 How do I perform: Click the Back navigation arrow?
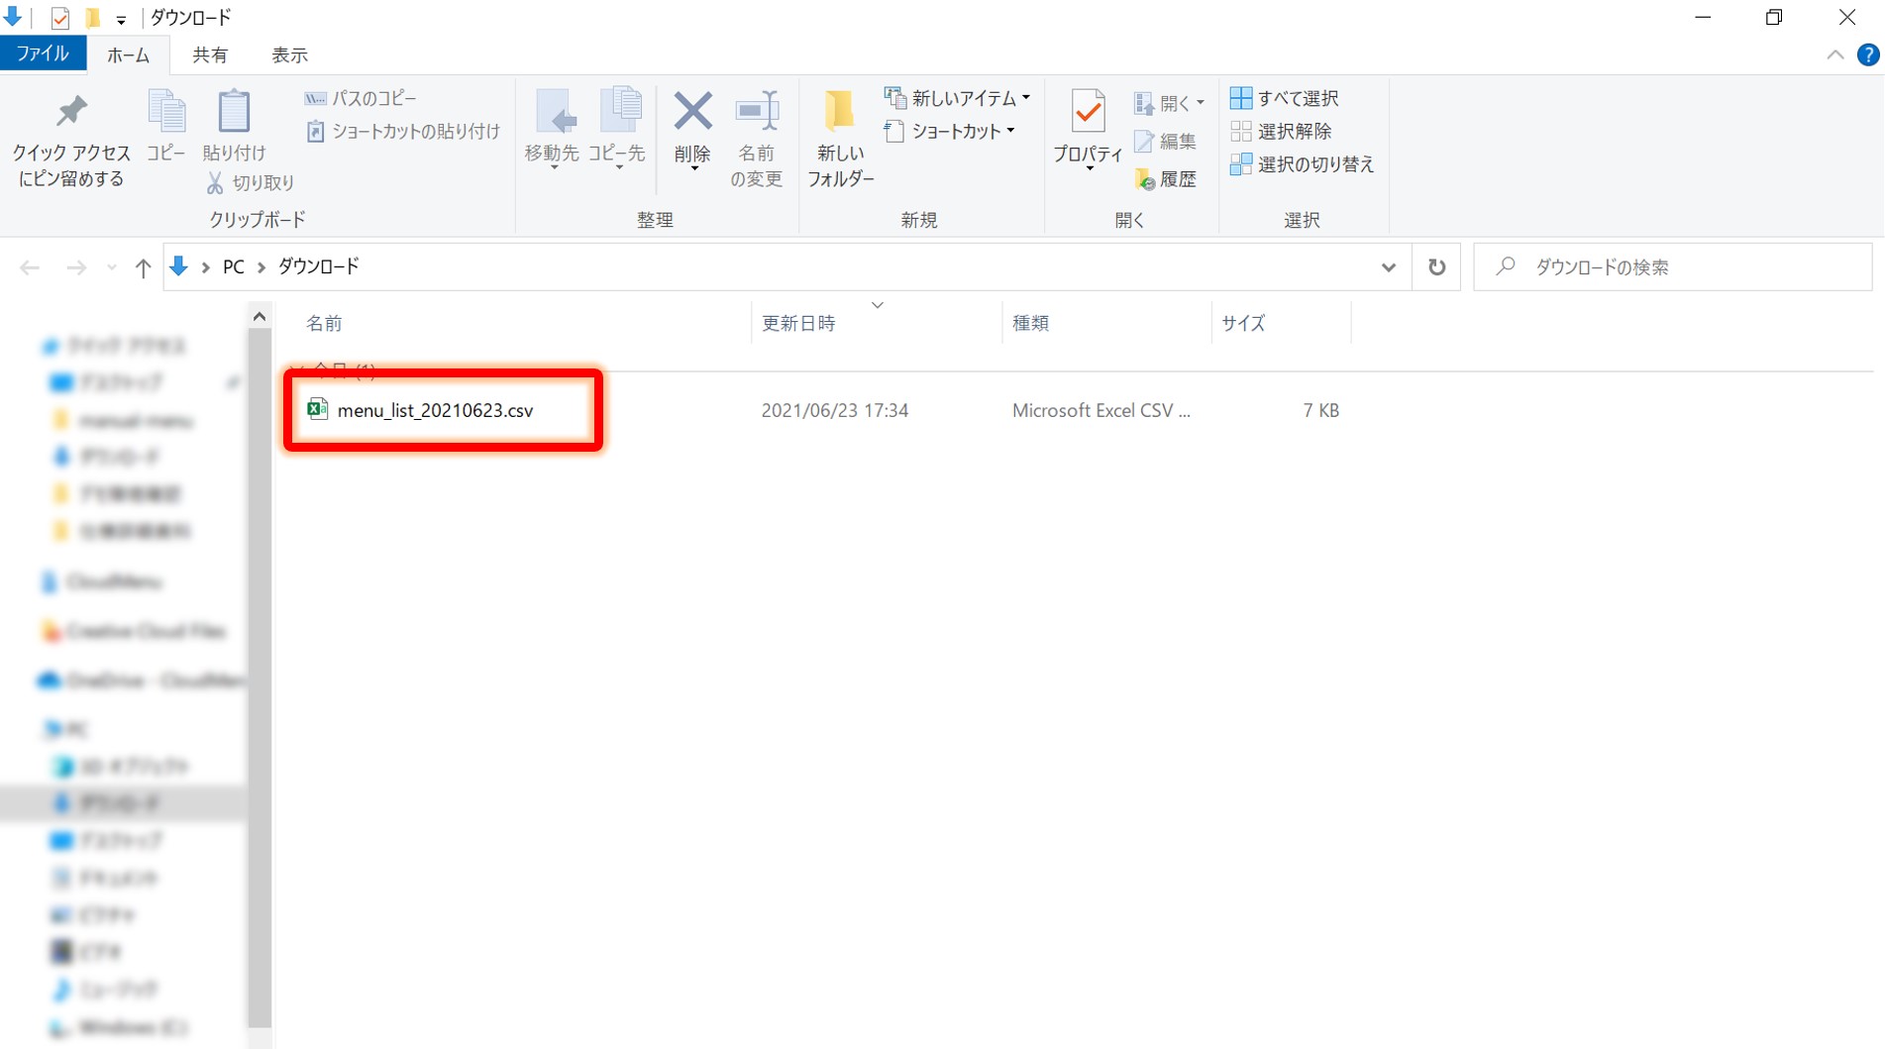30,267
